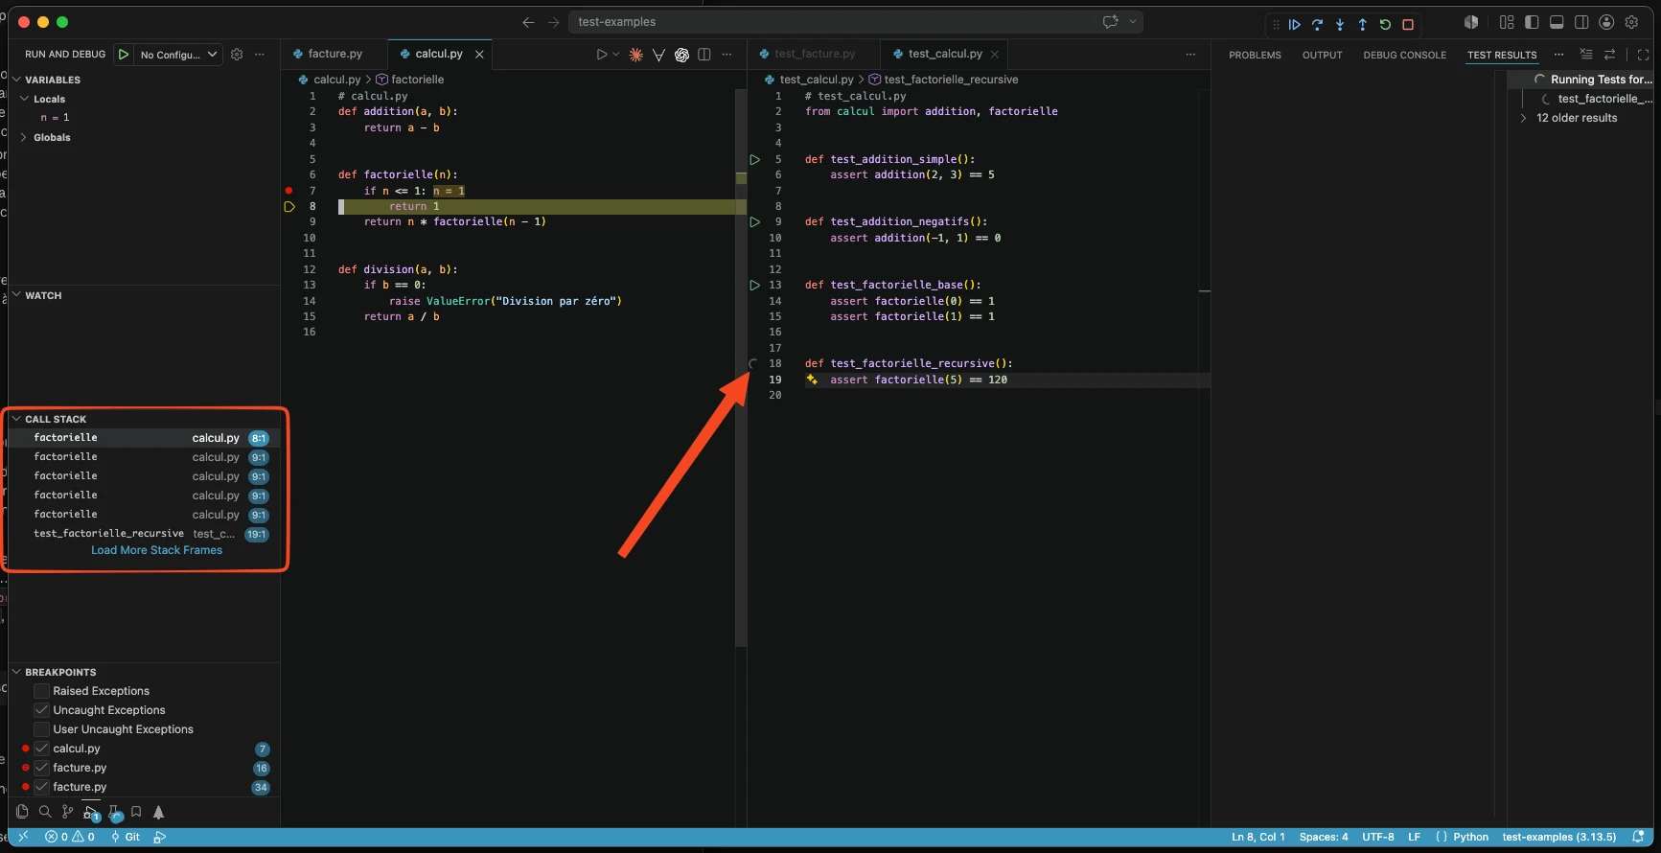Select test_factorielle_recursive stack frame
This screenshot has height=853, width=1661.
144,534
